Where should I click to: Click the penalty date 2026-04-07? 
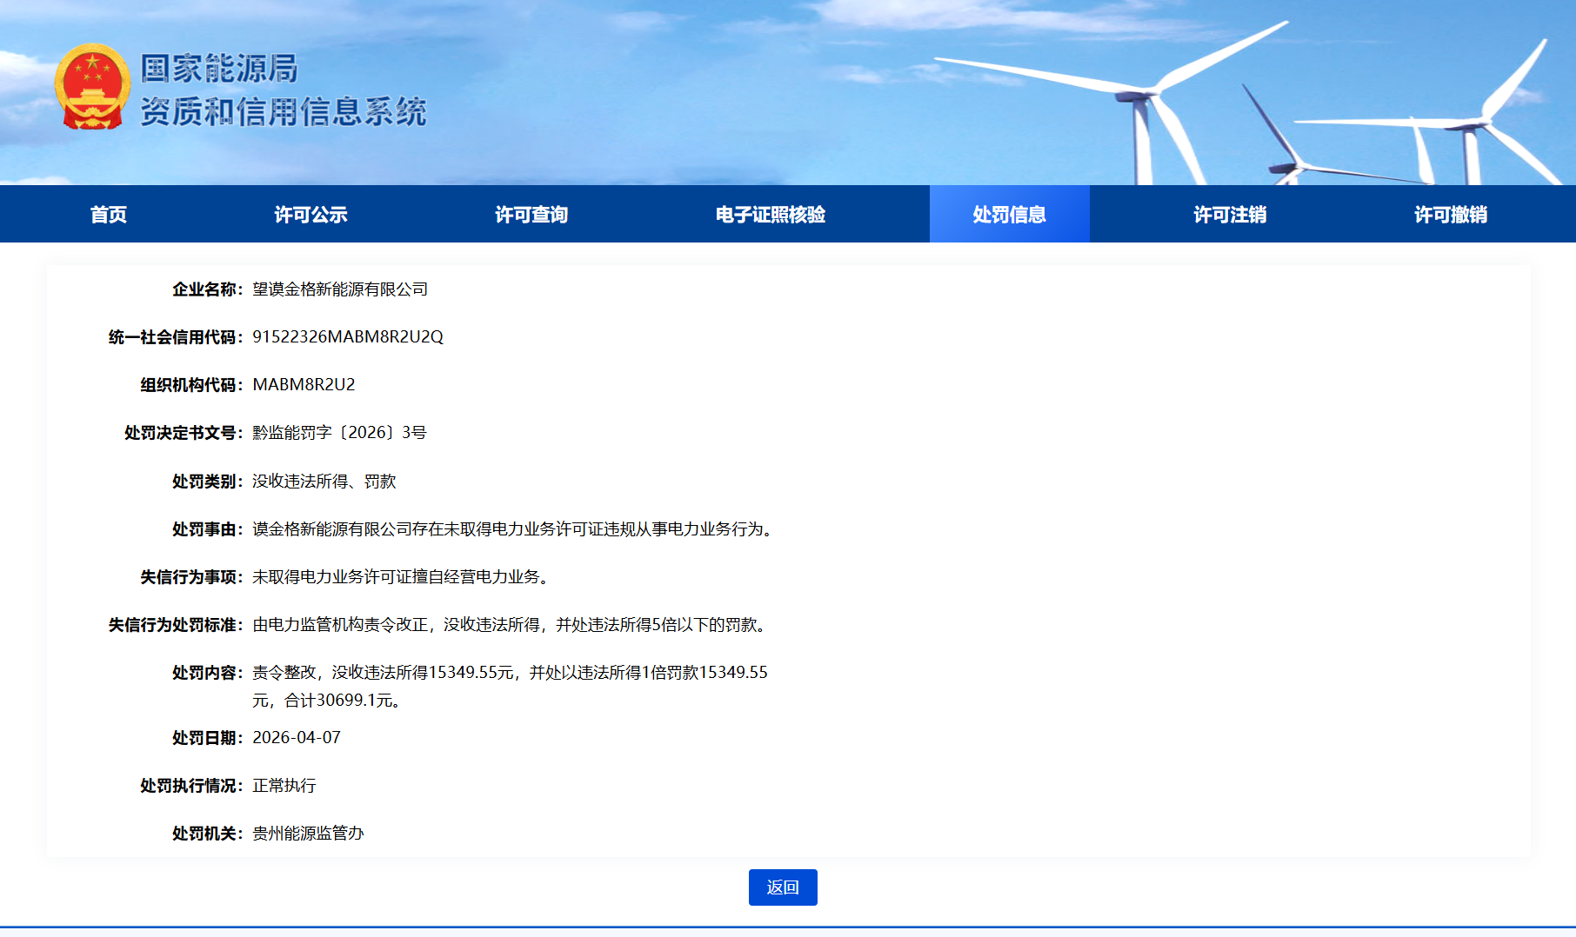[x=297, y=738]
